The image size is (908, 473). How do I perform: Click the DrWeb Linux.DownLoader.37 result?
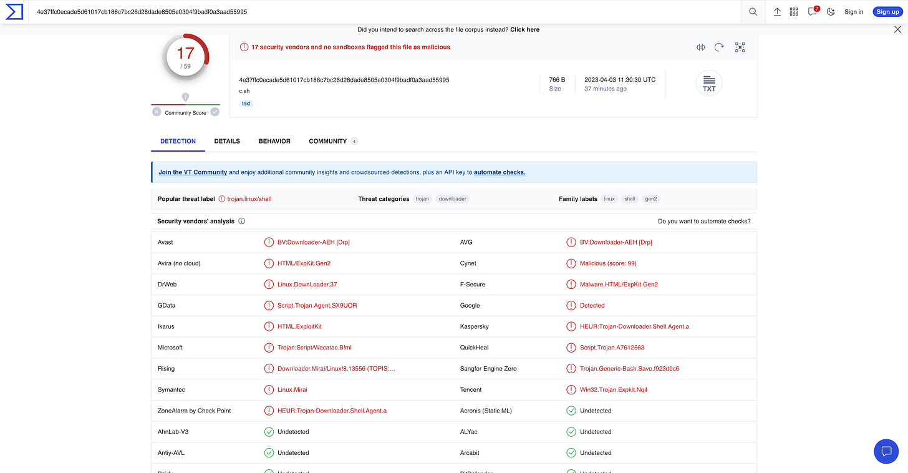307,285
